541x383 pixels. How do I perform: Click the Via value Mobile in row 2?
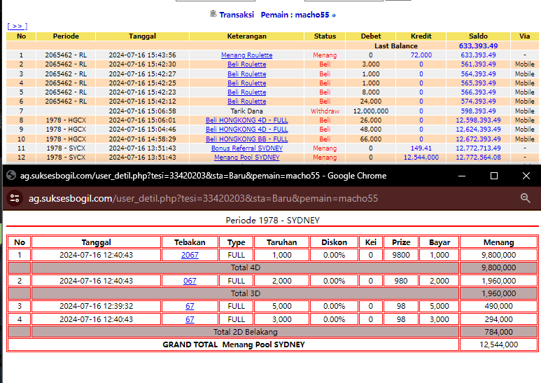click(524, 64)
